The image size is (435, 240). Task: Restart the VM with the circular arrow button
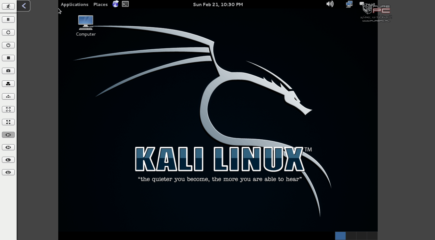(x=8, y=32)
